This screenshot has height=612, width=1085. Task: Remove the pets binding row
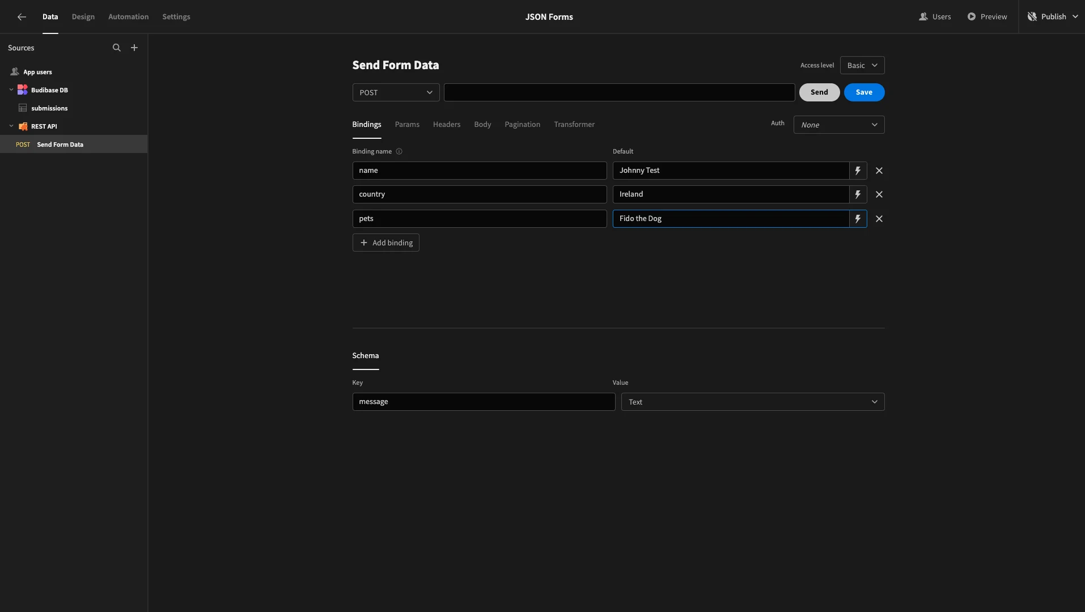879,218
